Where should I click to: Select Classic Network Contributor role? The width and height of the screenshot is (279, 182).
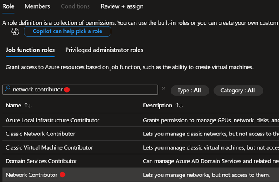(x=41, y=134)
